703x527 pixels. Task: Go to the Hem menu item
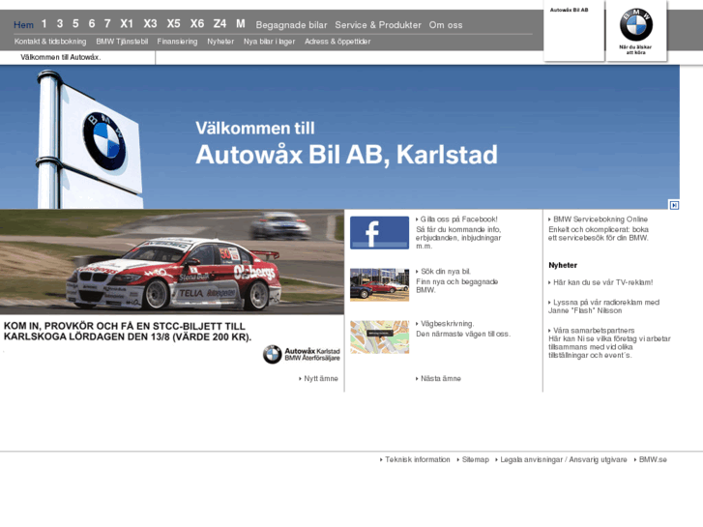point(24,25)
